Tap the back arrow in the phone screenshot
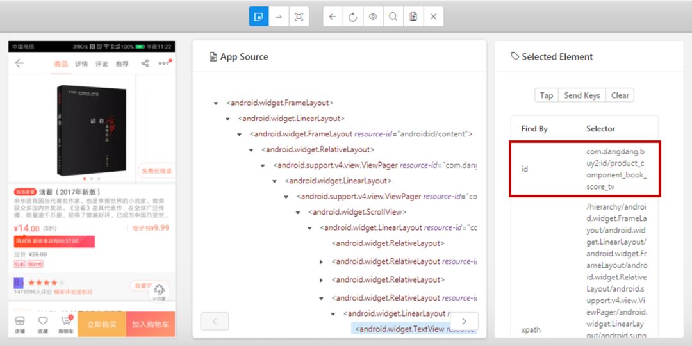Image resolution: width=692 pixels, height=346 pixels. click(19, 63)
